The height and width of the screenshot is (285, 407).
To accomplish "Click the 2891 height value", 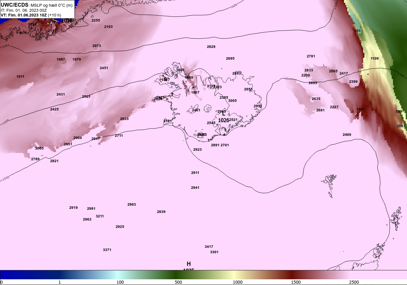I will 215,145.
